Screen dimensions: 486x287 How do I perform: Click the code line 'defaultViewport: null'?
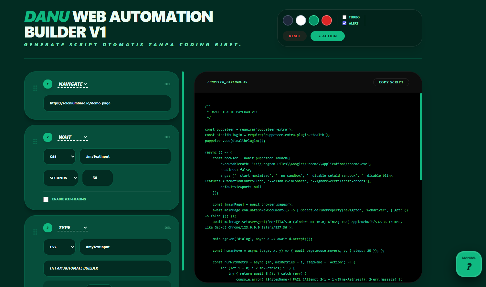pos(241,187)
